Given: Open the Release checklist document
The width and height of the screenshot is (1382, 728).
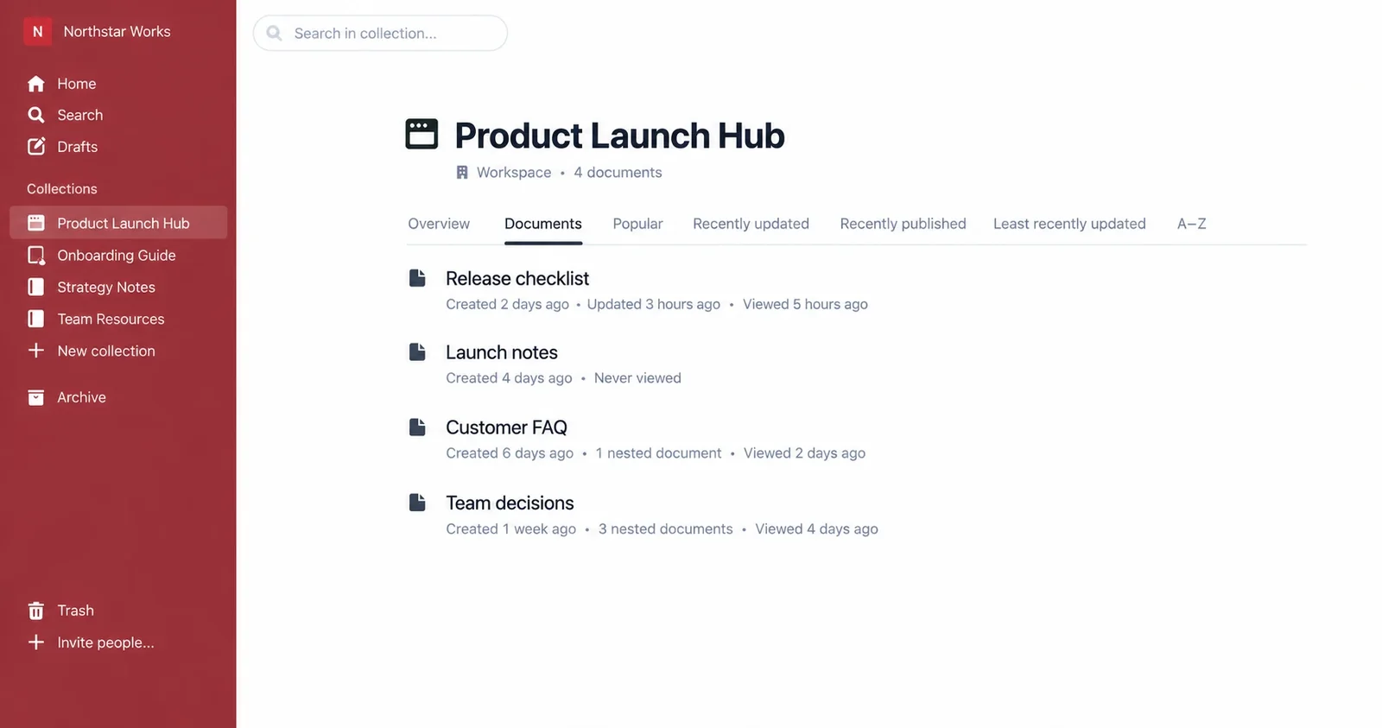Looking at the screenshot, I should click(517, 278).
